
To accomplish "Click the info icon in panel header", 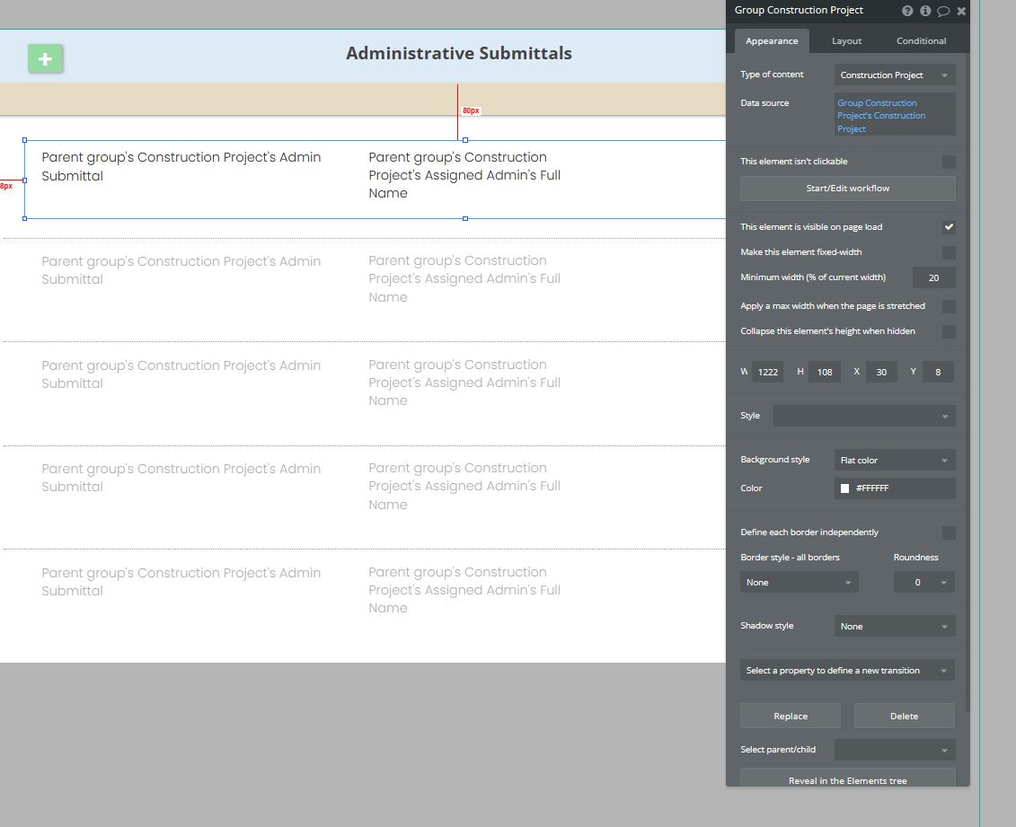I will [925, 11].
